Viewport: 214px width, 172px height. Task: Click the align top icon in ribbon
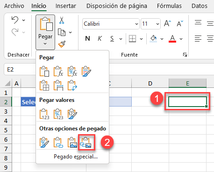pyautogui.click(x=198, y=23)
